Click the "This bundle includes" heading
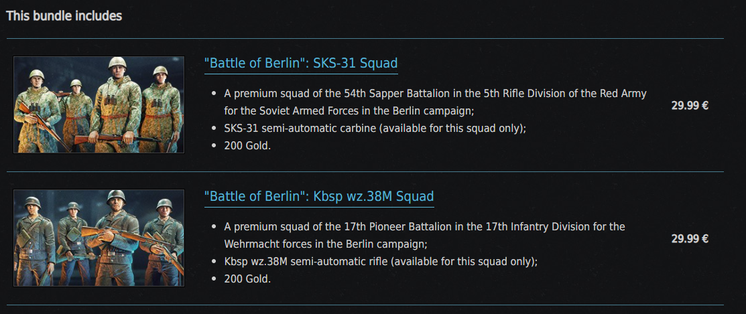This screenshot has height=314, width=746. point(64,15)
